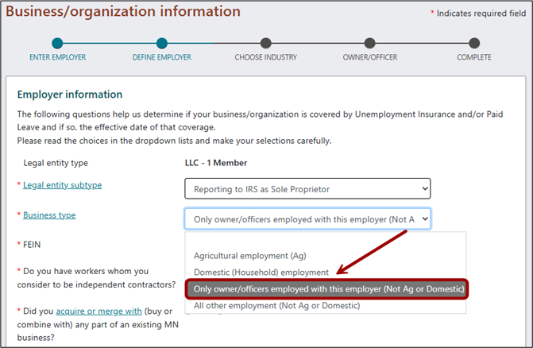This screenshot has width=533, height=348.
Task: Choose Agricultural employment (Ag) option
Action: click(249, 256)
